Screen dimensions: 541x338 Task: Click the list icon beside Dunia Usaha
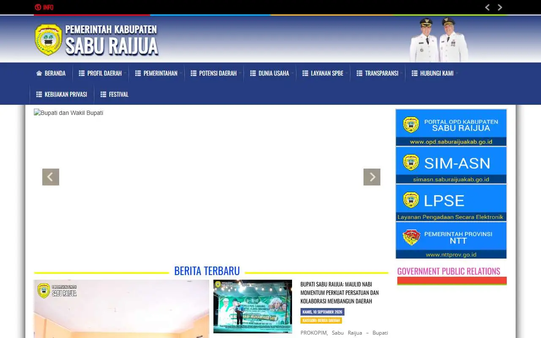[x=253, y=73]
